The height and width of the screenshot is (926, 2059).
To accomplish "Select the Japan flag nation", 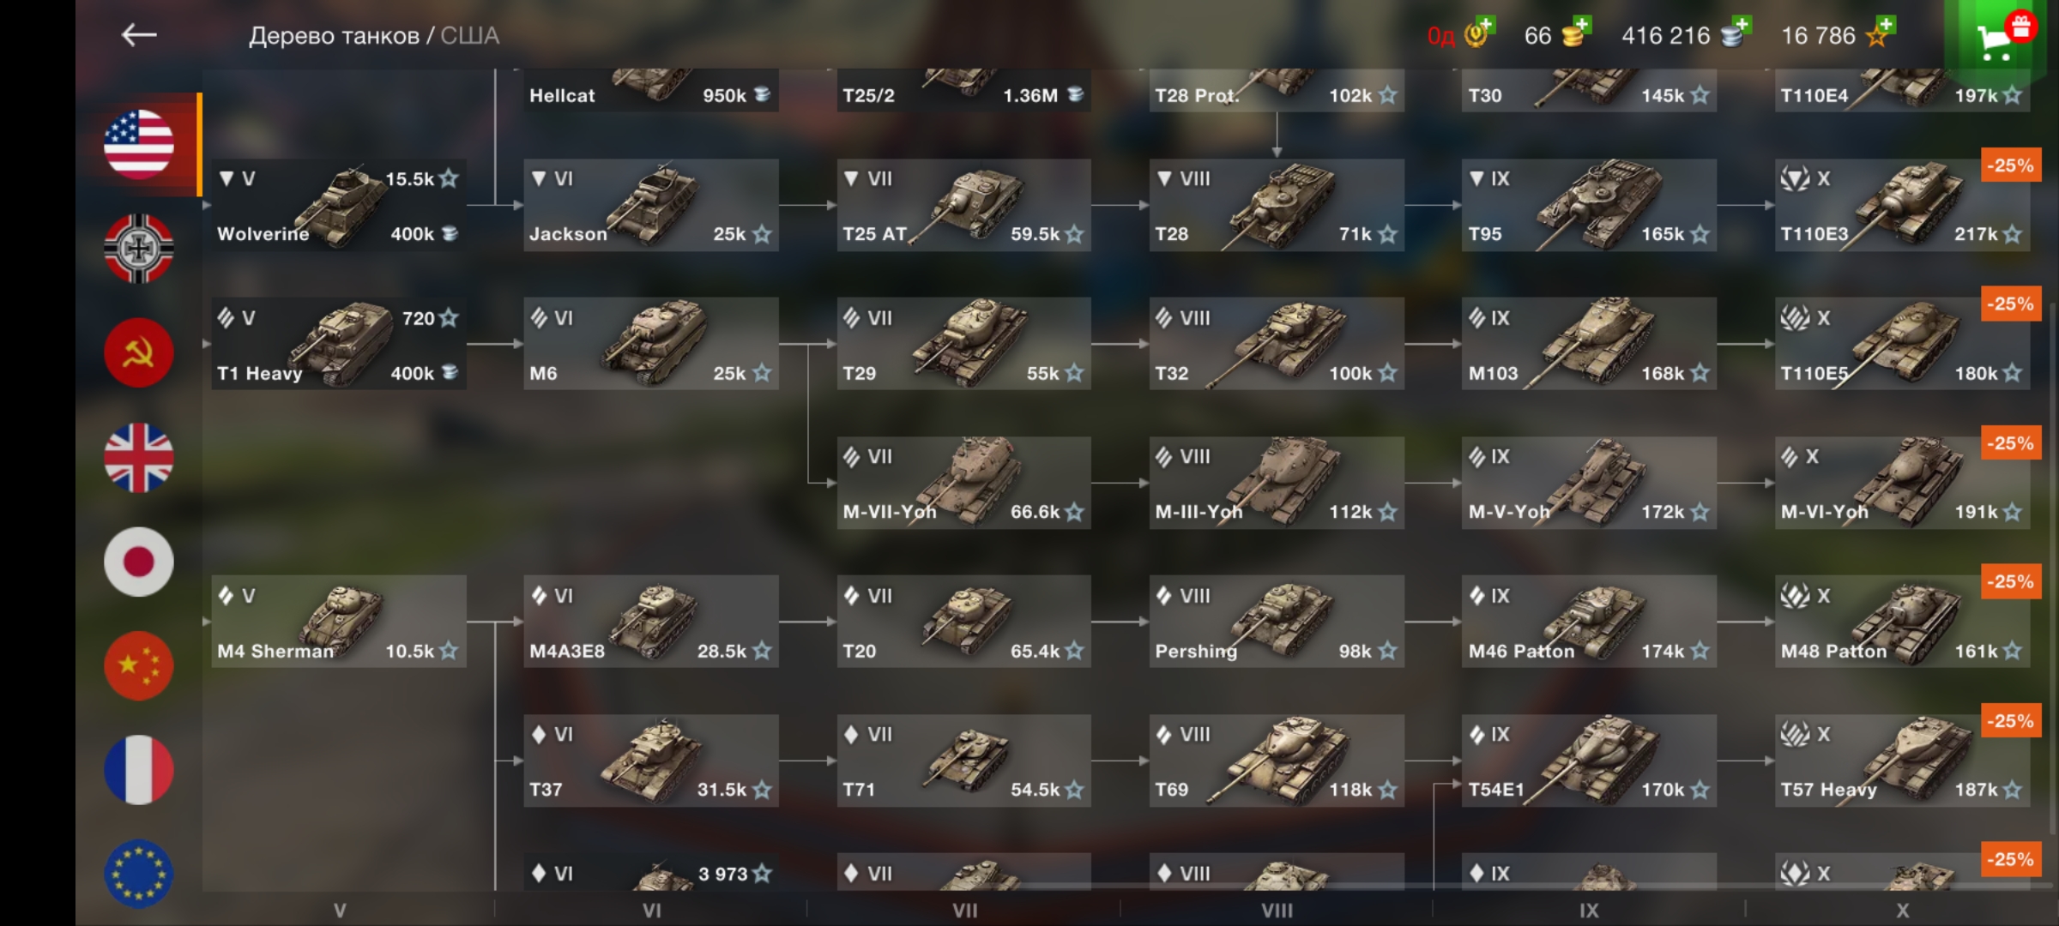I will click(139, 562).
